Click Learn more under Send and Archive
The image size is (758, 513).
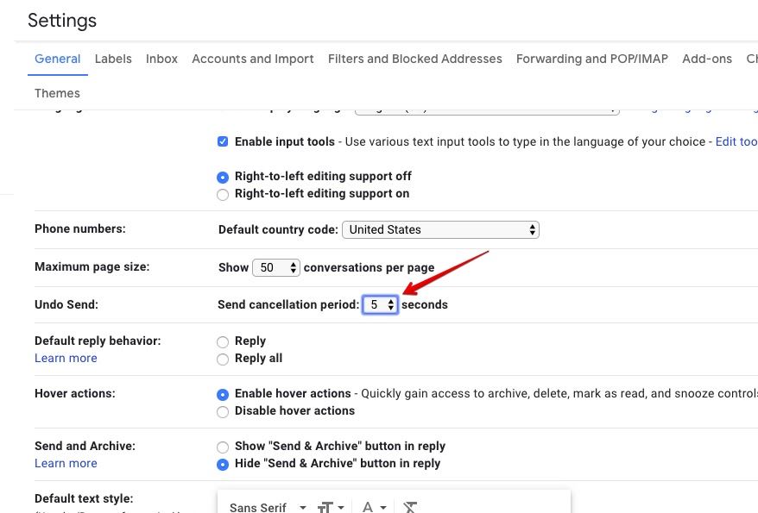point(66,463)
